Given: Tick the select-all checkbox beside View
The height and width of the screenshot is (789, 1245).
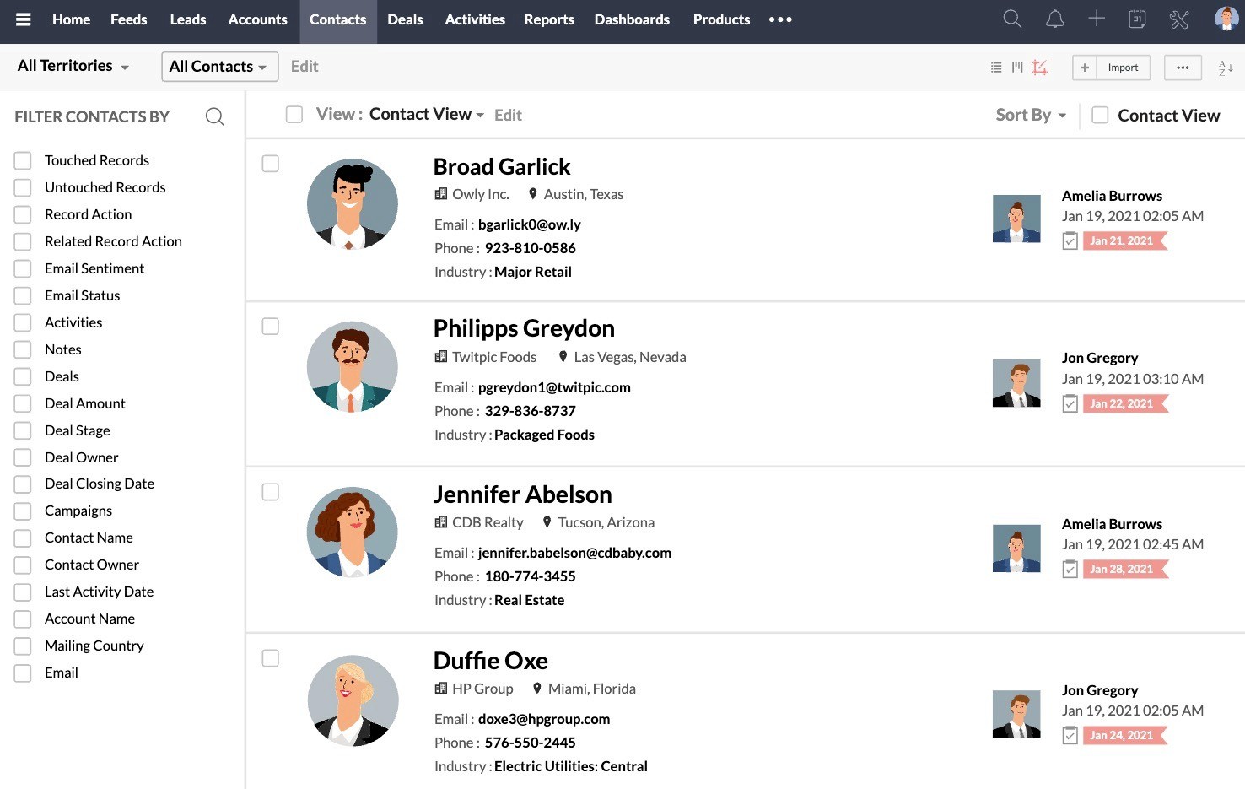Looking at the screenshot, I should (294, 115).
